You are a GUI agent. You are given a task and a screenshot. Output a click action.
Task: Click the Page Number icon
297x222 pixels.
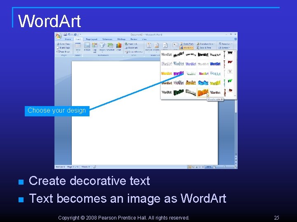pyautogui.click(x=165, y=46)
